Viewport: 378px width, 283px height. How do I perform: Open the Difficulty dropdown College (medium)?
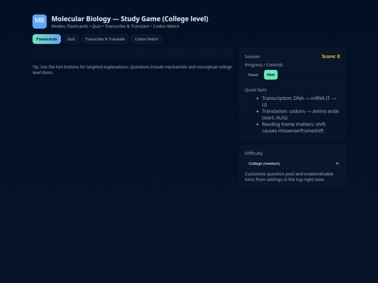(293, 164)
